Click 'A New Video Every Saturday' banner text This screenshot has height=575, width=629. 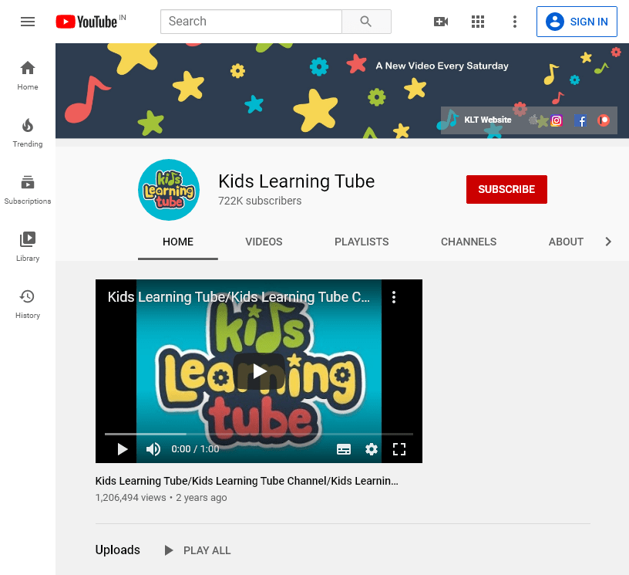[x=442, y=66]
